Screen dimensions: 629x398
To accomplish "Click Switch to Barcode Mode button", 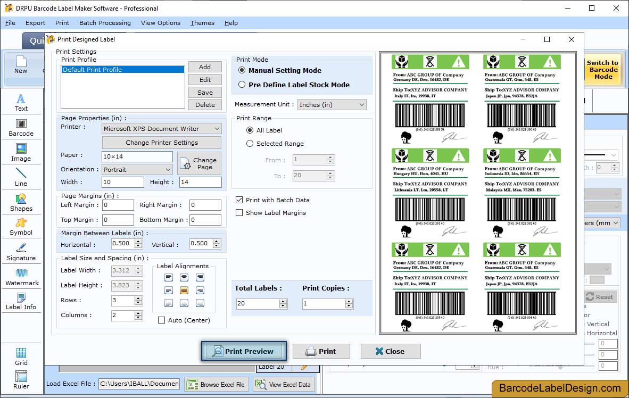I will tap(602, 69).
